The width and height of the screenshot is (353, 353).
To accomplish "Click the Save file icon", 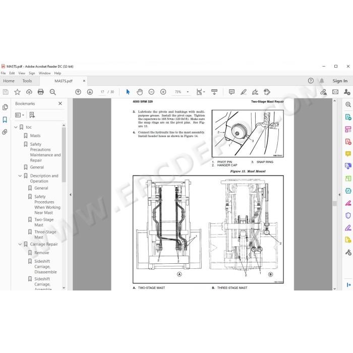I will [6, 92].
